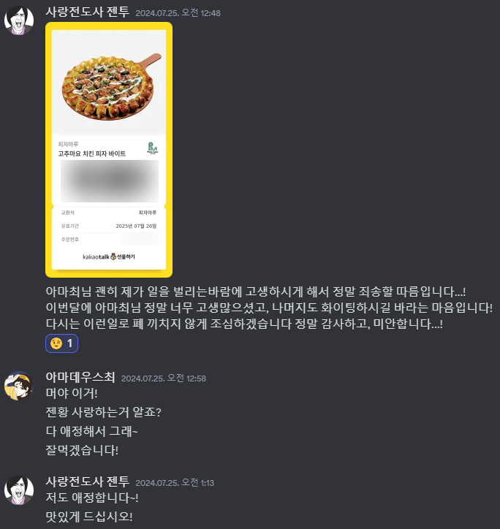Click username 사랑전도사 젠투 on the 1:13 message
This screenshot has width=500, height=529.
[x=88, y=482]
